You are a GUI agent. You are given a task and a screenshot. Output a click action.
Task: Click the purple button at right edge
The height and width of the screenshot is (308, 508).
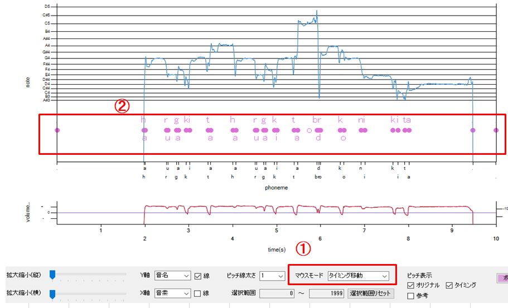501,277
